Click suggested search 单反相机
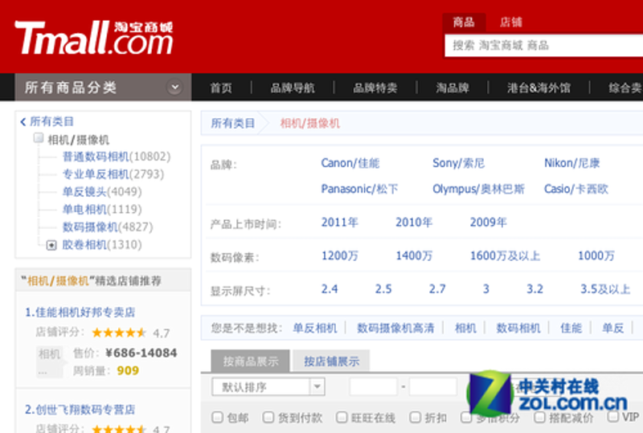The image size is (643, 433). [x=315, y=328]
